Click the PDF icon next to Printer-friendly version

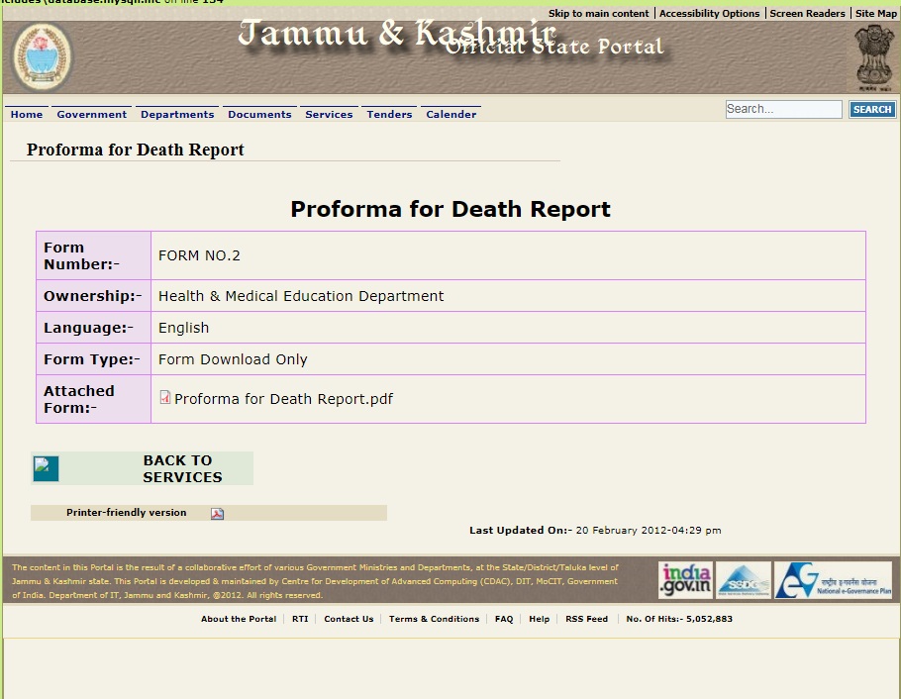217,513
